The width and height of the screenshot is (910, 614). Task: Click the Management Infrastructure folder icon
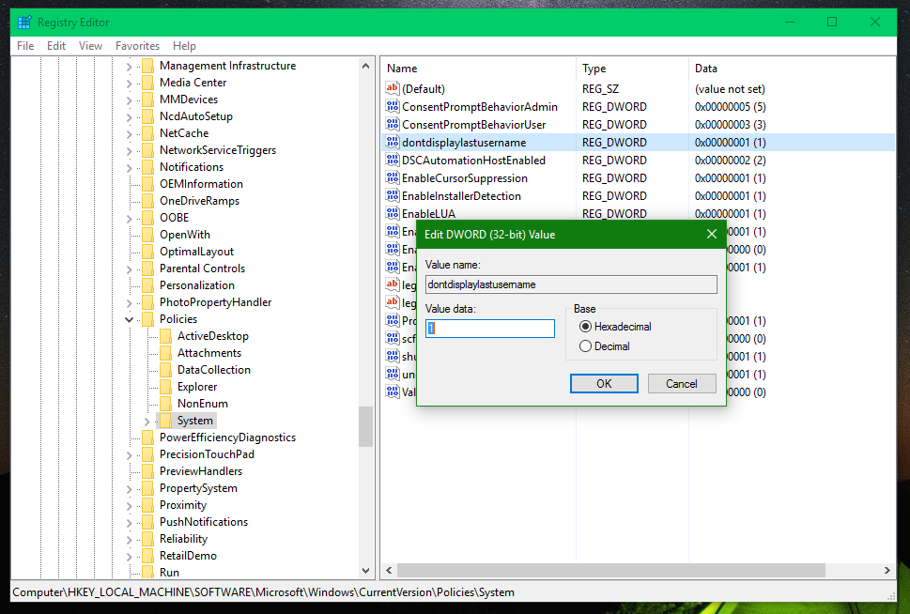point(148,66)
